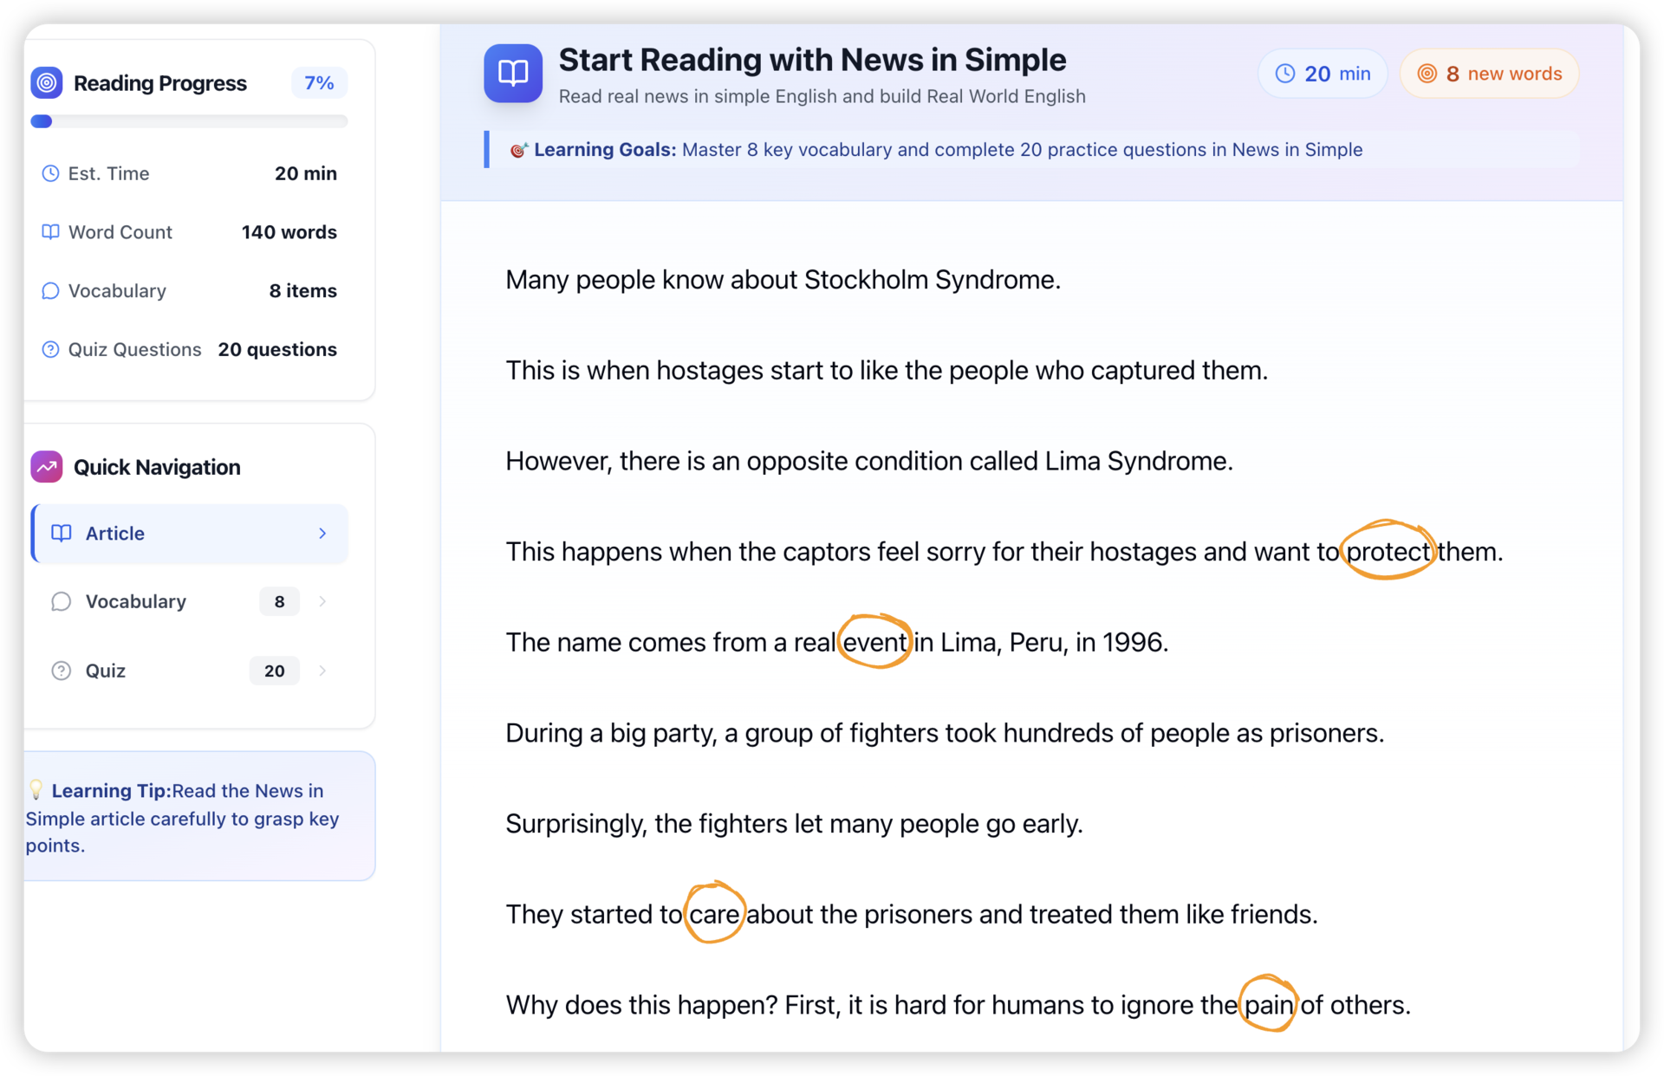Open the Vocabulary section in Quick Navigation
The width and height of the screenshot is (1664, 1076).
click(x=136, y=601)
